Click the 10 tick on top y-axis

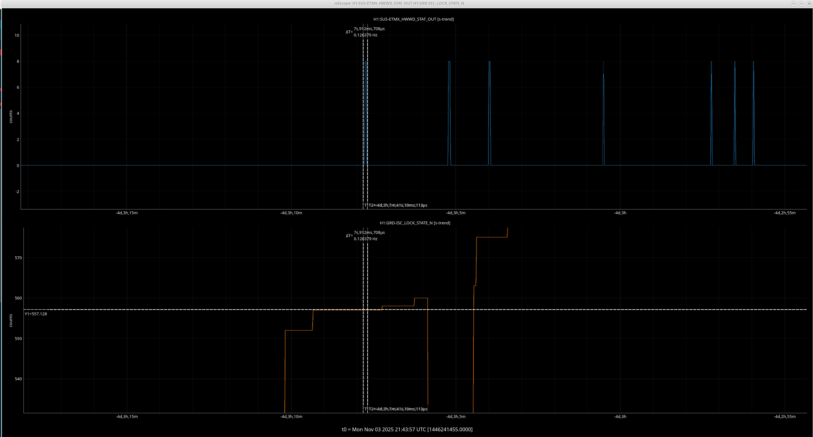[x=17, y=35]
